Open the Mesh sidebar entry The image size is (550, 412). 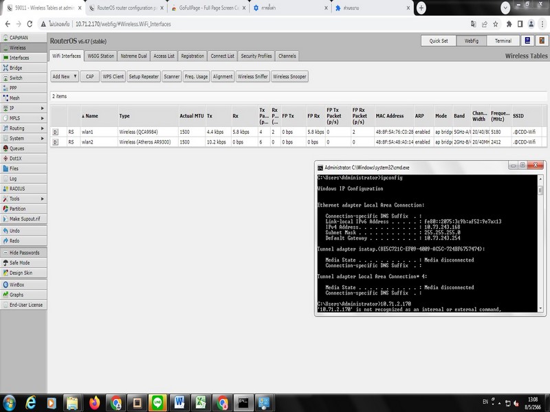click(23, 98)
